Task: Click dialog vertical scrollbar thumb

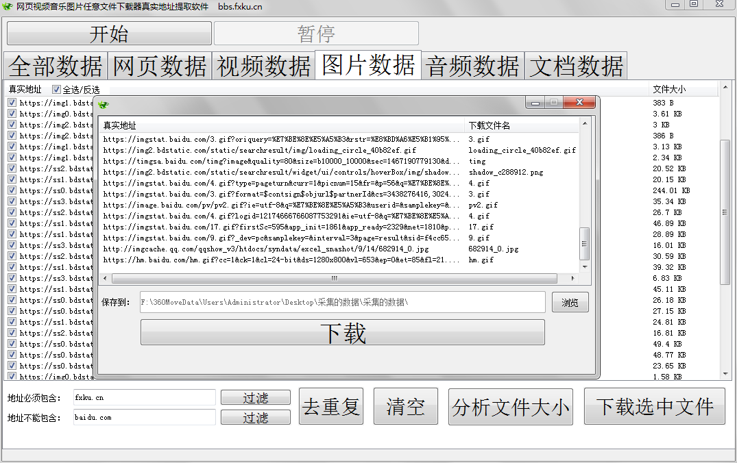Action: click(x=585, y=244)
